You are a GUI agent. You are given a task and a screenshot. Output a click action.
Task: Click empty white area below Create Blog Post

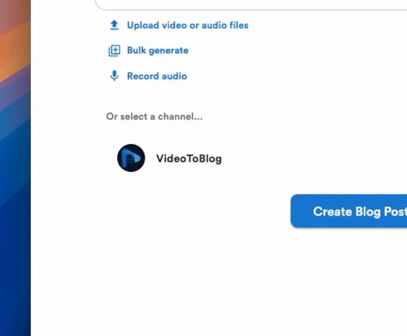pyautogui.click(x=280, y=280)
